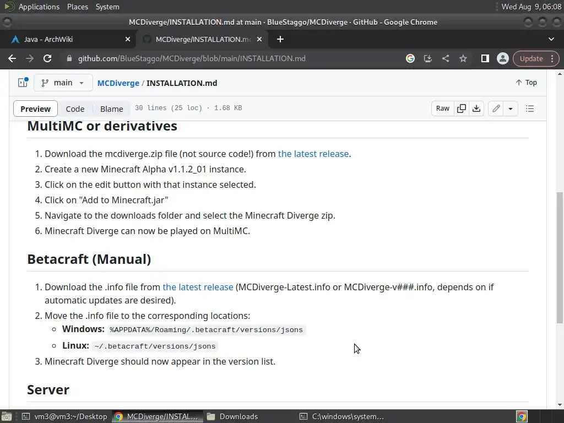This screenshot has height=423, width=564.
Task: Switch to the Code view tab
Action: (75, 109)
